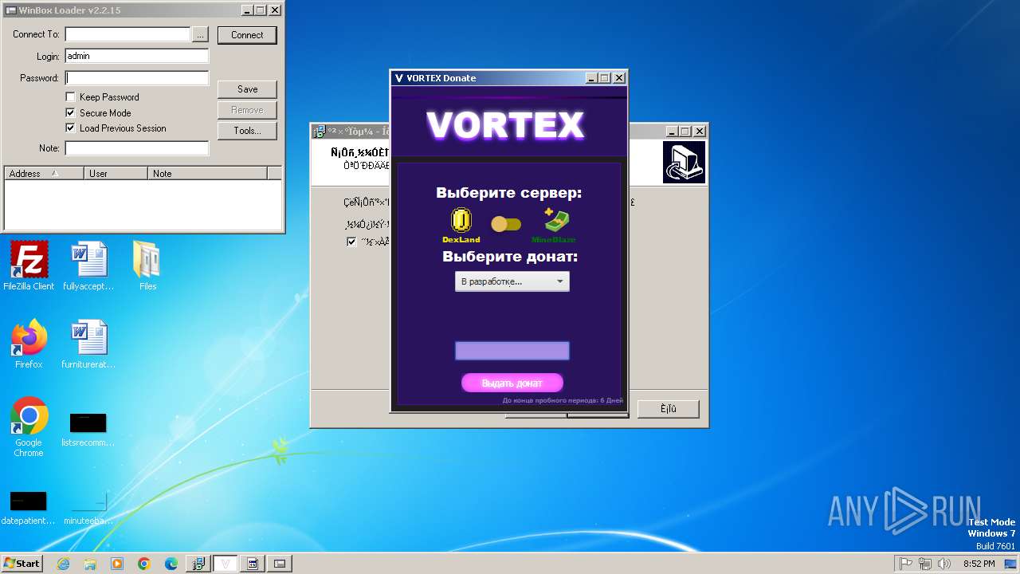This screenshot has height=574, width=1020.
Task: Click the installer computer icon in background window
Action: point(684,162)
